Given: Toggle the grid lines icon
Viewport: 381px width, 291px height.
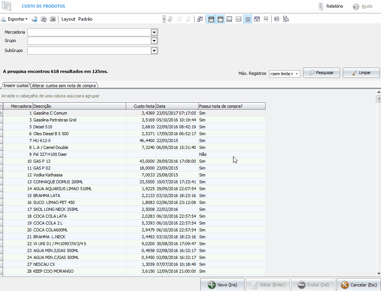Looking at the screenshot, I should [248, 19].
